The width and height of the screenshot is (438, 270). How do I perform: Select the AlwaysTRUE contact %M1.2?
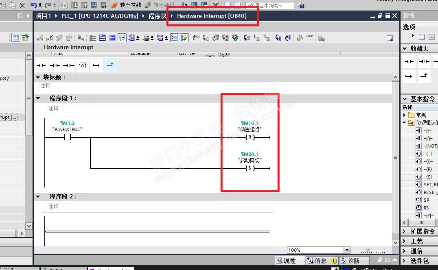pyautogui.click(x=67, y=137)
